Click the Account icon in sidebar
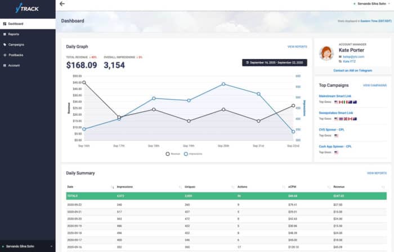The height and width of the screenshot is (252, 394). pyautogui.click(x=5, y=65)
